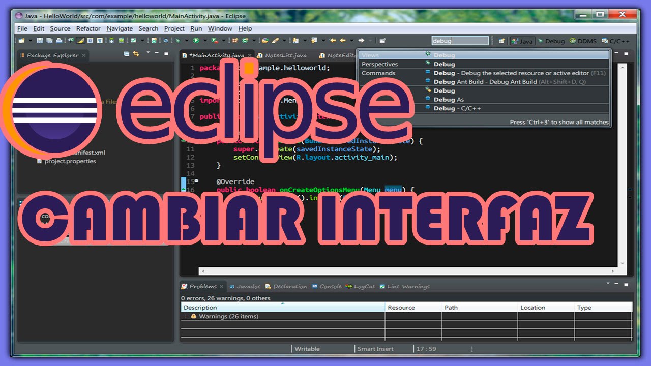Toggle the lint check checkbox icon

tap(133, 40)
